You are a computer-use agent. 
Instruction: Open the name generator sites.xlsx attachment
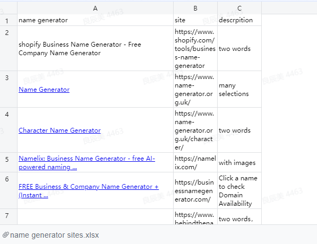click(54, 235)
